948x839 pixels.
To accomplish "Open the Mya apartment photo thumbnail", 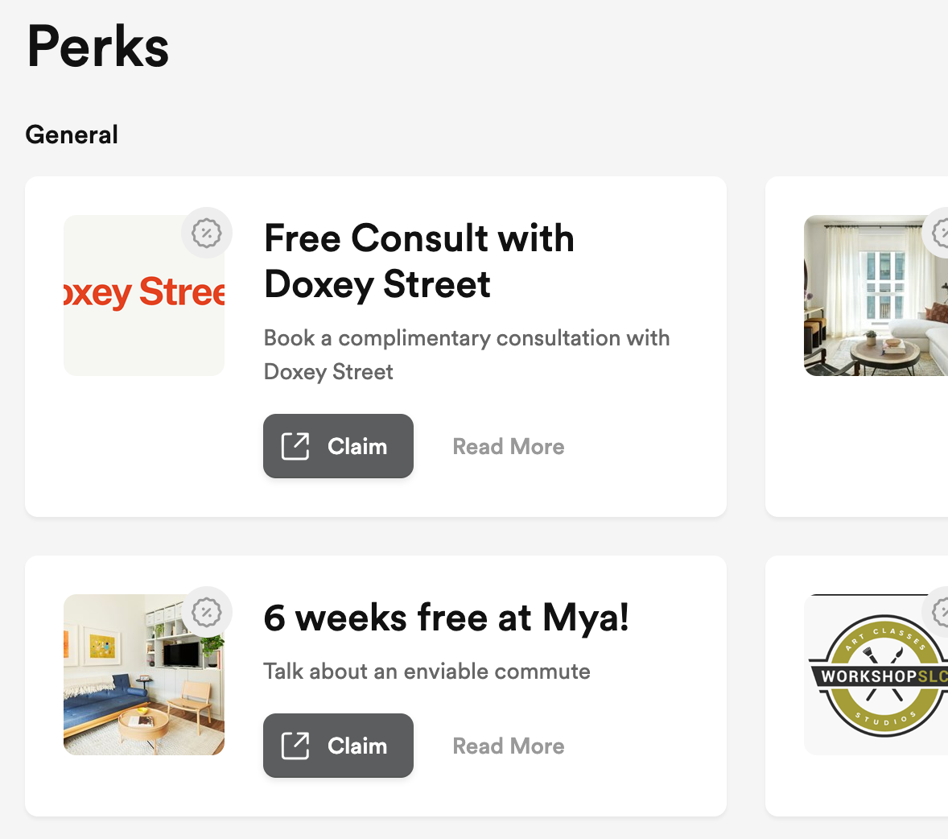I will [x=144, y=675].
